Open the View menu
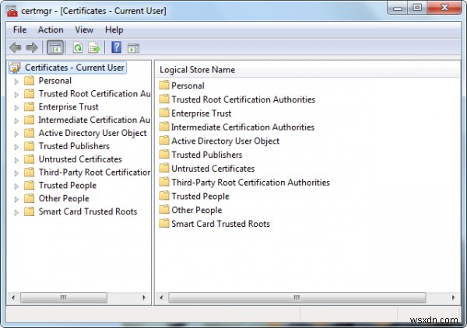This screenshot has width=467, height=328. pos(83,30)
